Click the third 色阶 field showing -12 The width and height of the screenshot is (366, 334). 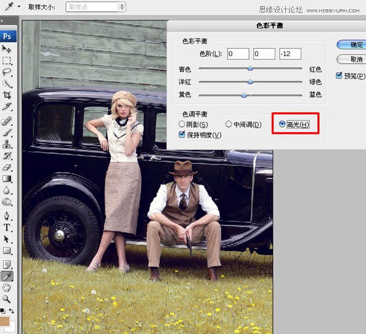pyautogui.click(x=290, y=54)
